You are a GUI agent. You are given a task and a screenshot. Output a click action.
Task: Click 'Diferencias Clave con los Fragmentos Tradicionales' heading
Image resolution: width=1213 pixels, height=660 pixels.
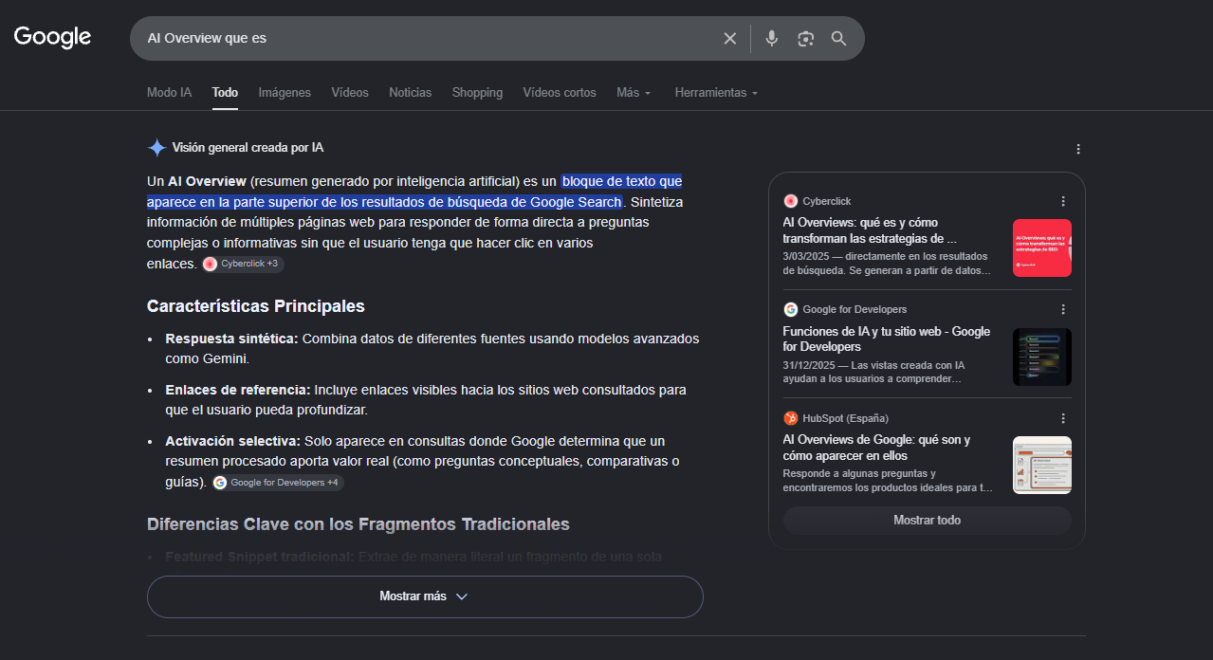(358, 524)
